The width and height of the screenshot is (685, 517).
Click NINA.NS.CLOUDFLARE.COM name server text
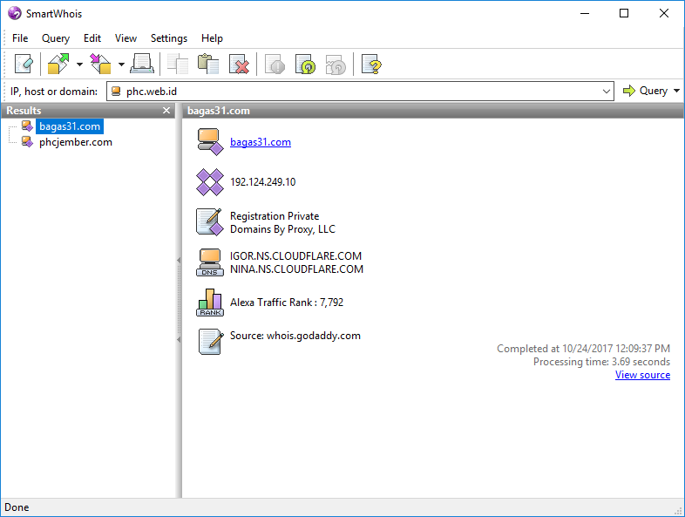tap(296, 269)
